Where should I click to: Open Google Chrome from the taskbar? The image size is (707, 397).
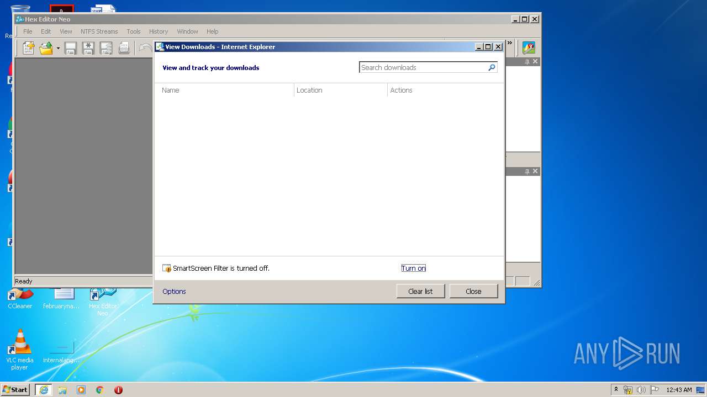pyautogui.click(x=100, y=389)
